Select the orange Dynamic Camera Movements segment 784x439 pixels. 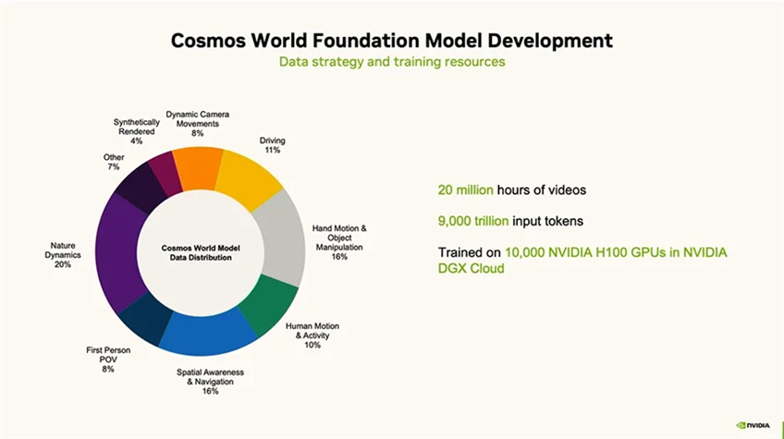click(197, 165)
